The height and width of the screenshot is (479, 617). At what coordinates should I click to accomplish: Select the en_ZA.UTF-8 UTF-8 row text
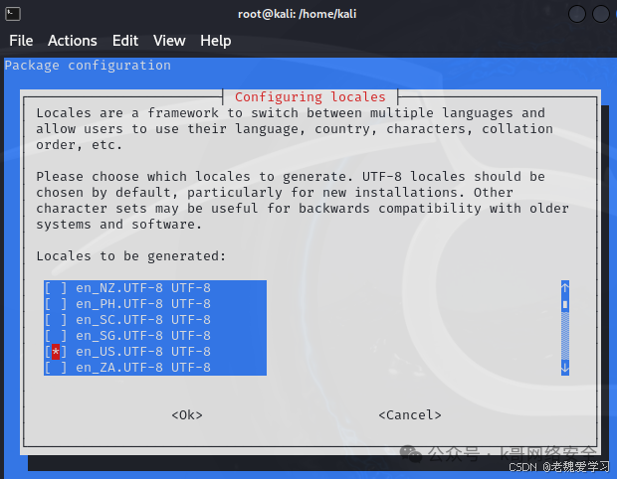point(143,368)
